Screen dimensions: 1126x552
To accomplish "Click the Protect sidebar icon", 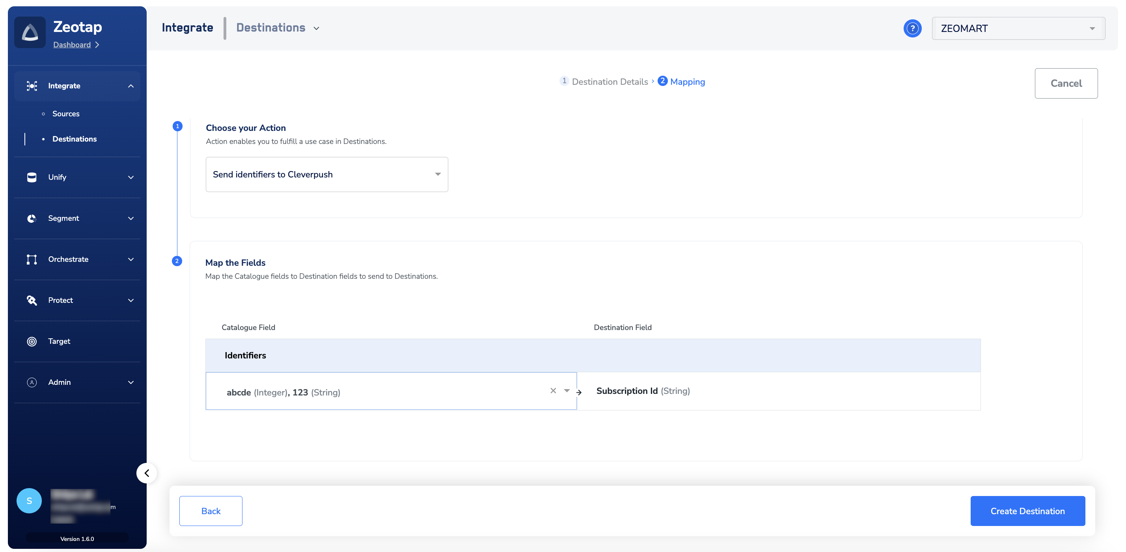I will tap(32, 300).
